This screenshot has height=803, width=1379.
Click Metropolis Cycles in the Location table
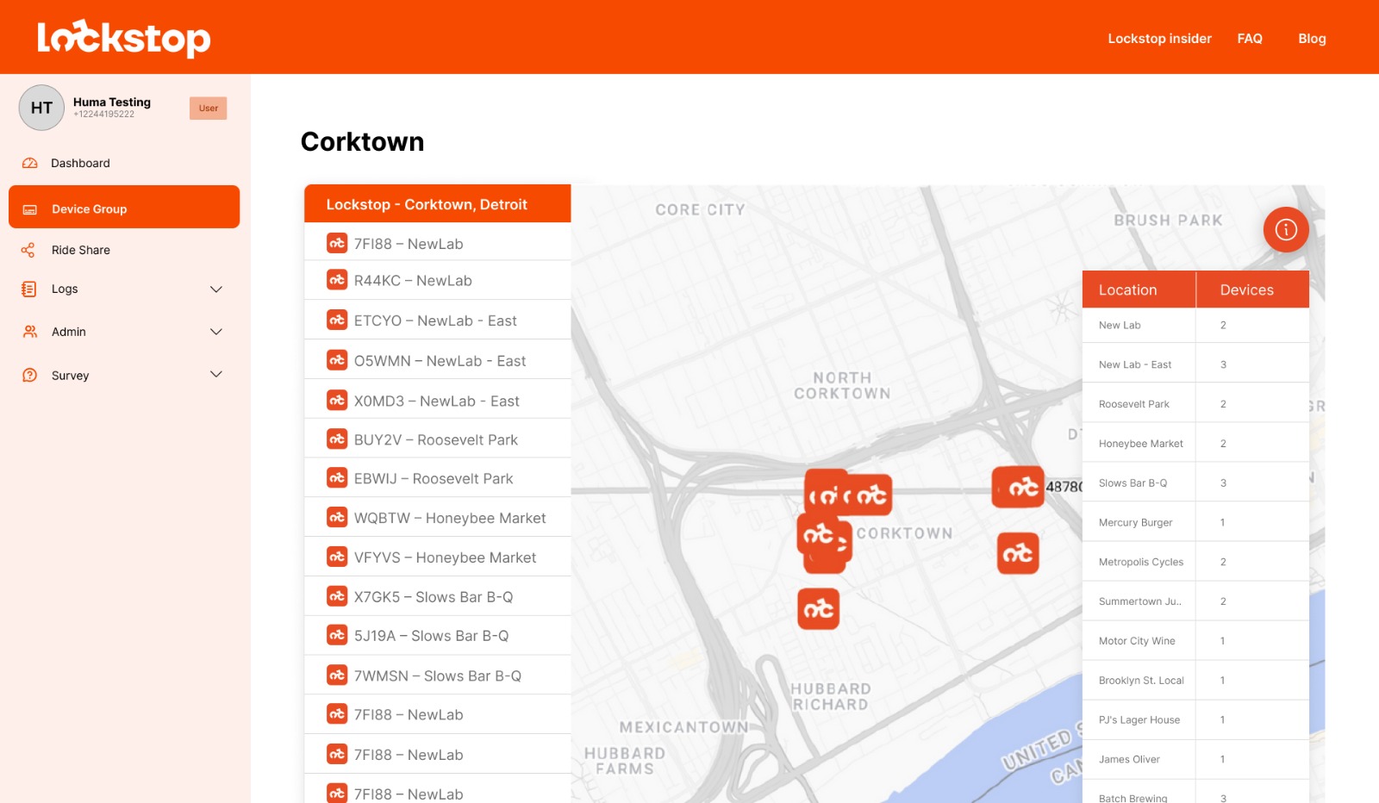(1141, 562)
